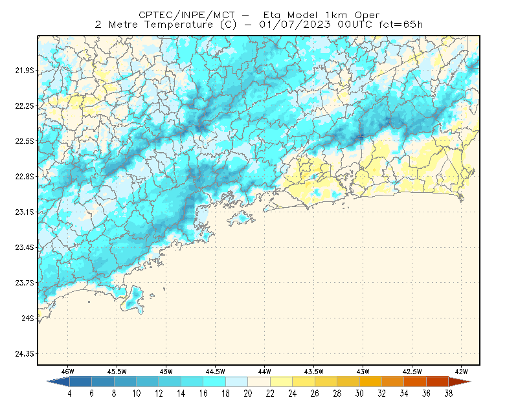Pick the 28–30 legend color segment
This screenshot has height=400, width=518.
[348, 382]
